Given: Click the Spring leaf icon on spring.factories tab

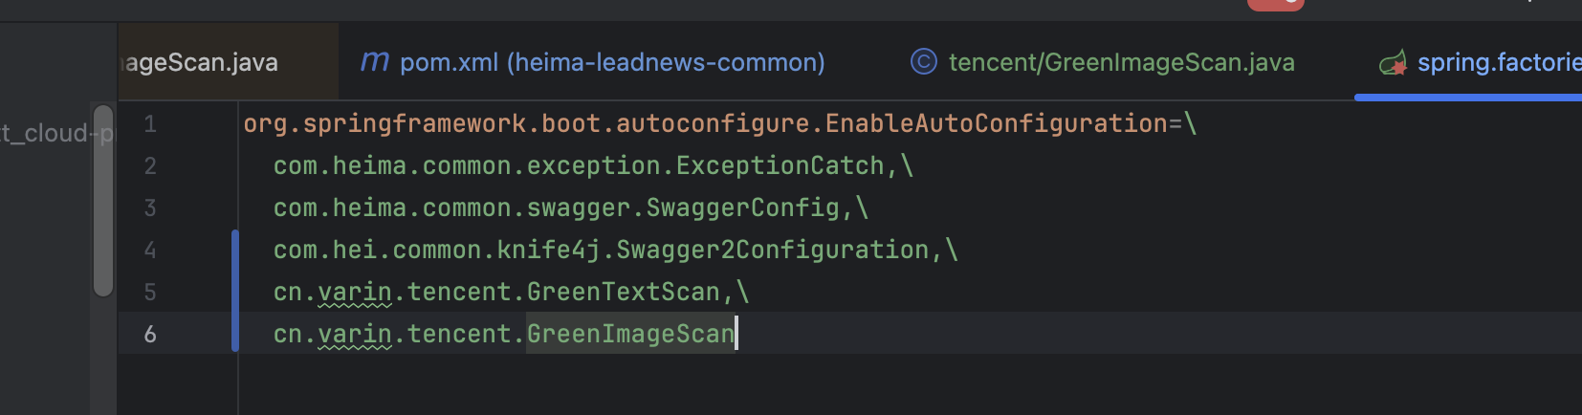Looking at the screenshot, I should [x=1393, y=63].
